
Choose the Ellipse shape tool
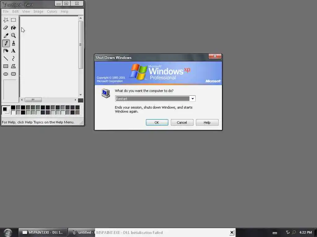[x=6, y=74]
